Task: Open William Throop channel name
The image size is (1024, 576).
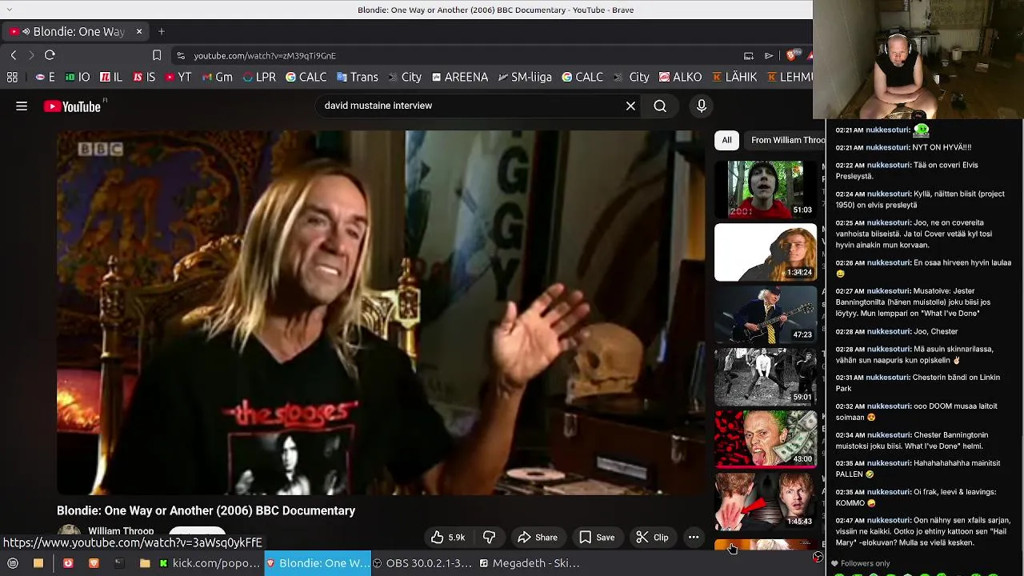Action: pos(121,531)
